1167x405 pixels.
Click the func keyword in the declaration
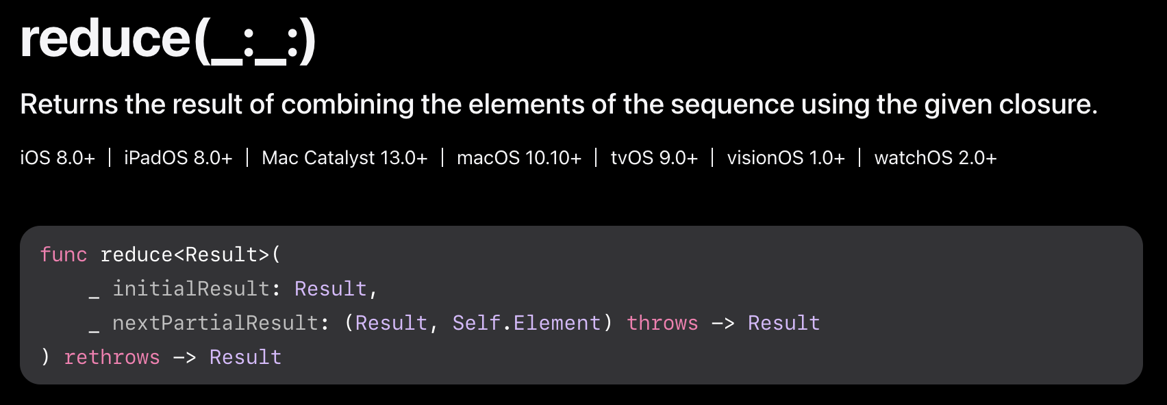64,254
